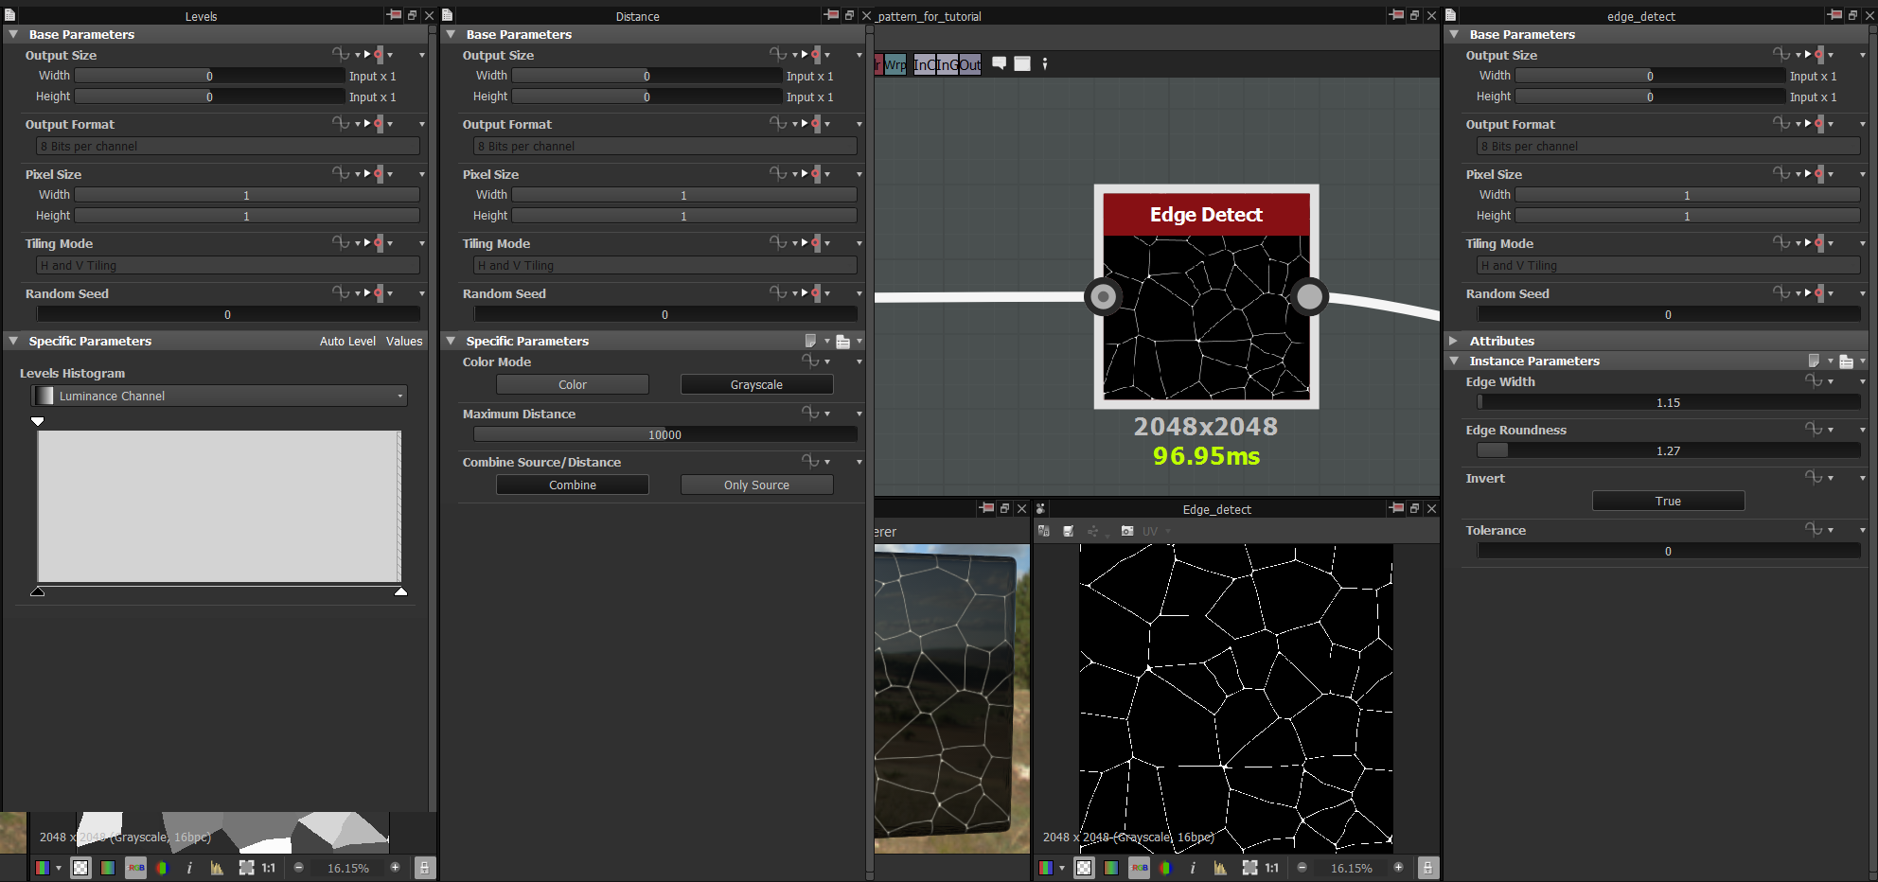The height and width of the screenshot is (882, 1878).
Task: Zoom in in Levels 2D view
Action: coord(395,868)
